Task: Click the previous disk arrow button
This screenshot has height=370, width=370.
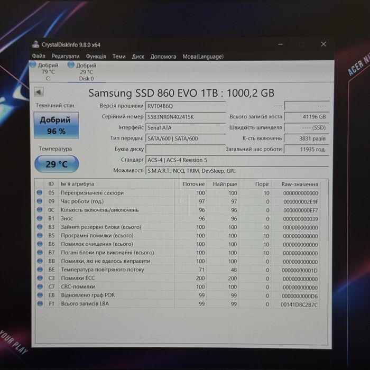Action: [x=39, y=92]
